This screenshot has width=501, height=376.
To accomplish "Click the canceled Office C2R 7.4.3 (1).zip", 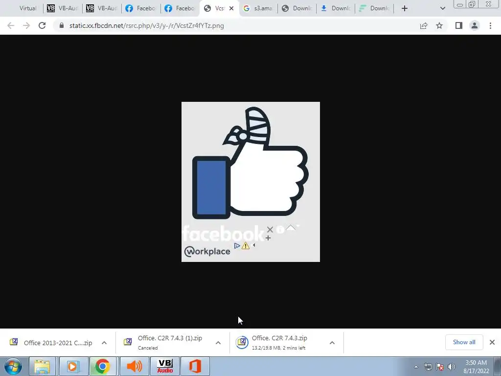I will 170,342.
